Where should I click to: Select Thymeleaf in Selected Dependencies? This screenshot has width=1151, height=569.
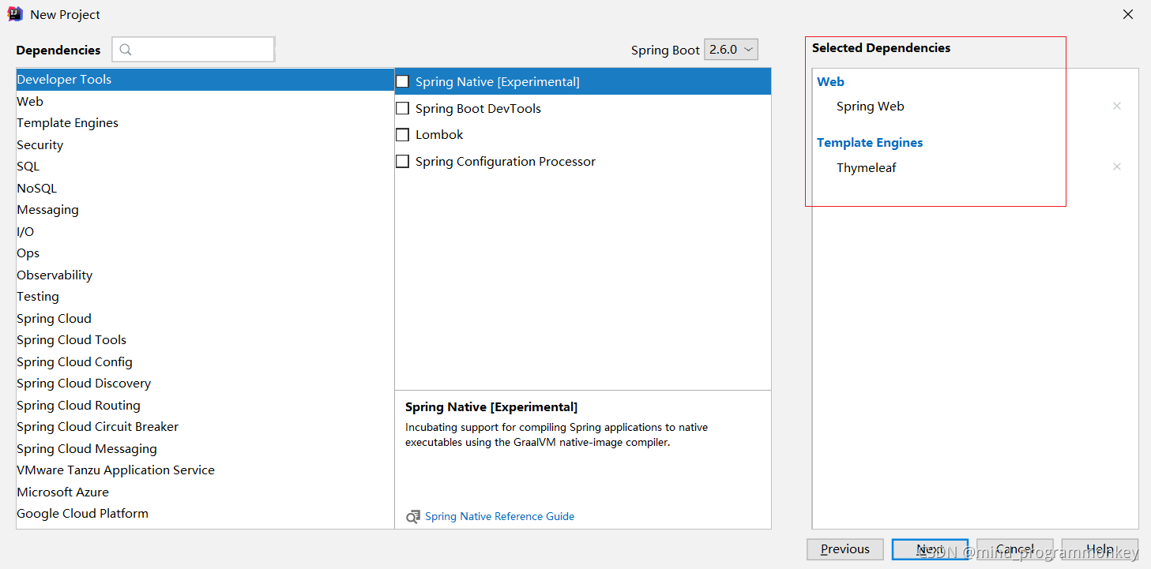(867, 168)
